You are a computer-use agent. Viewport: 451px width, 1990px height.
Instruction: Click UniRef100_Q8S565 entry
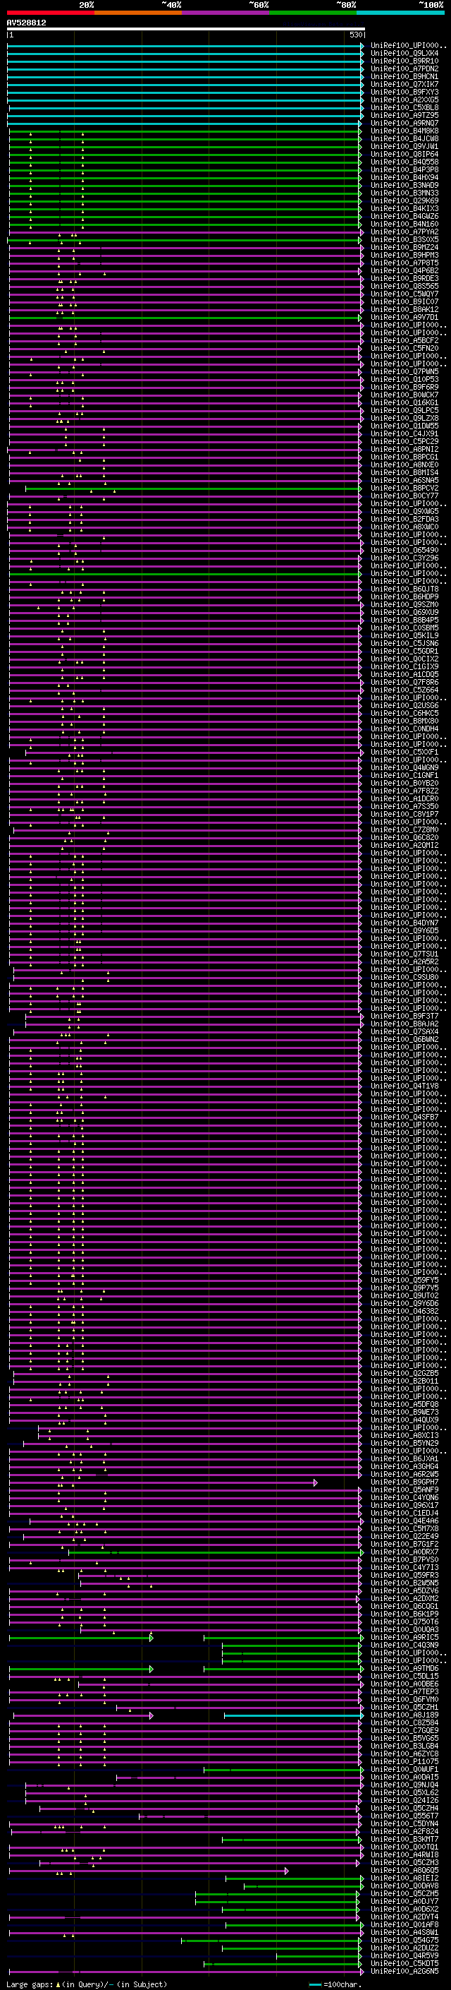[404, 286]
